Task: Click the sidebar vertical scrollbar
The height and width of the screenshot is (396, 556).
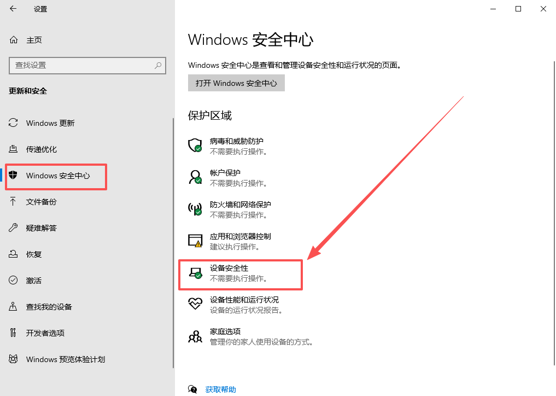Action: (173, 241)
